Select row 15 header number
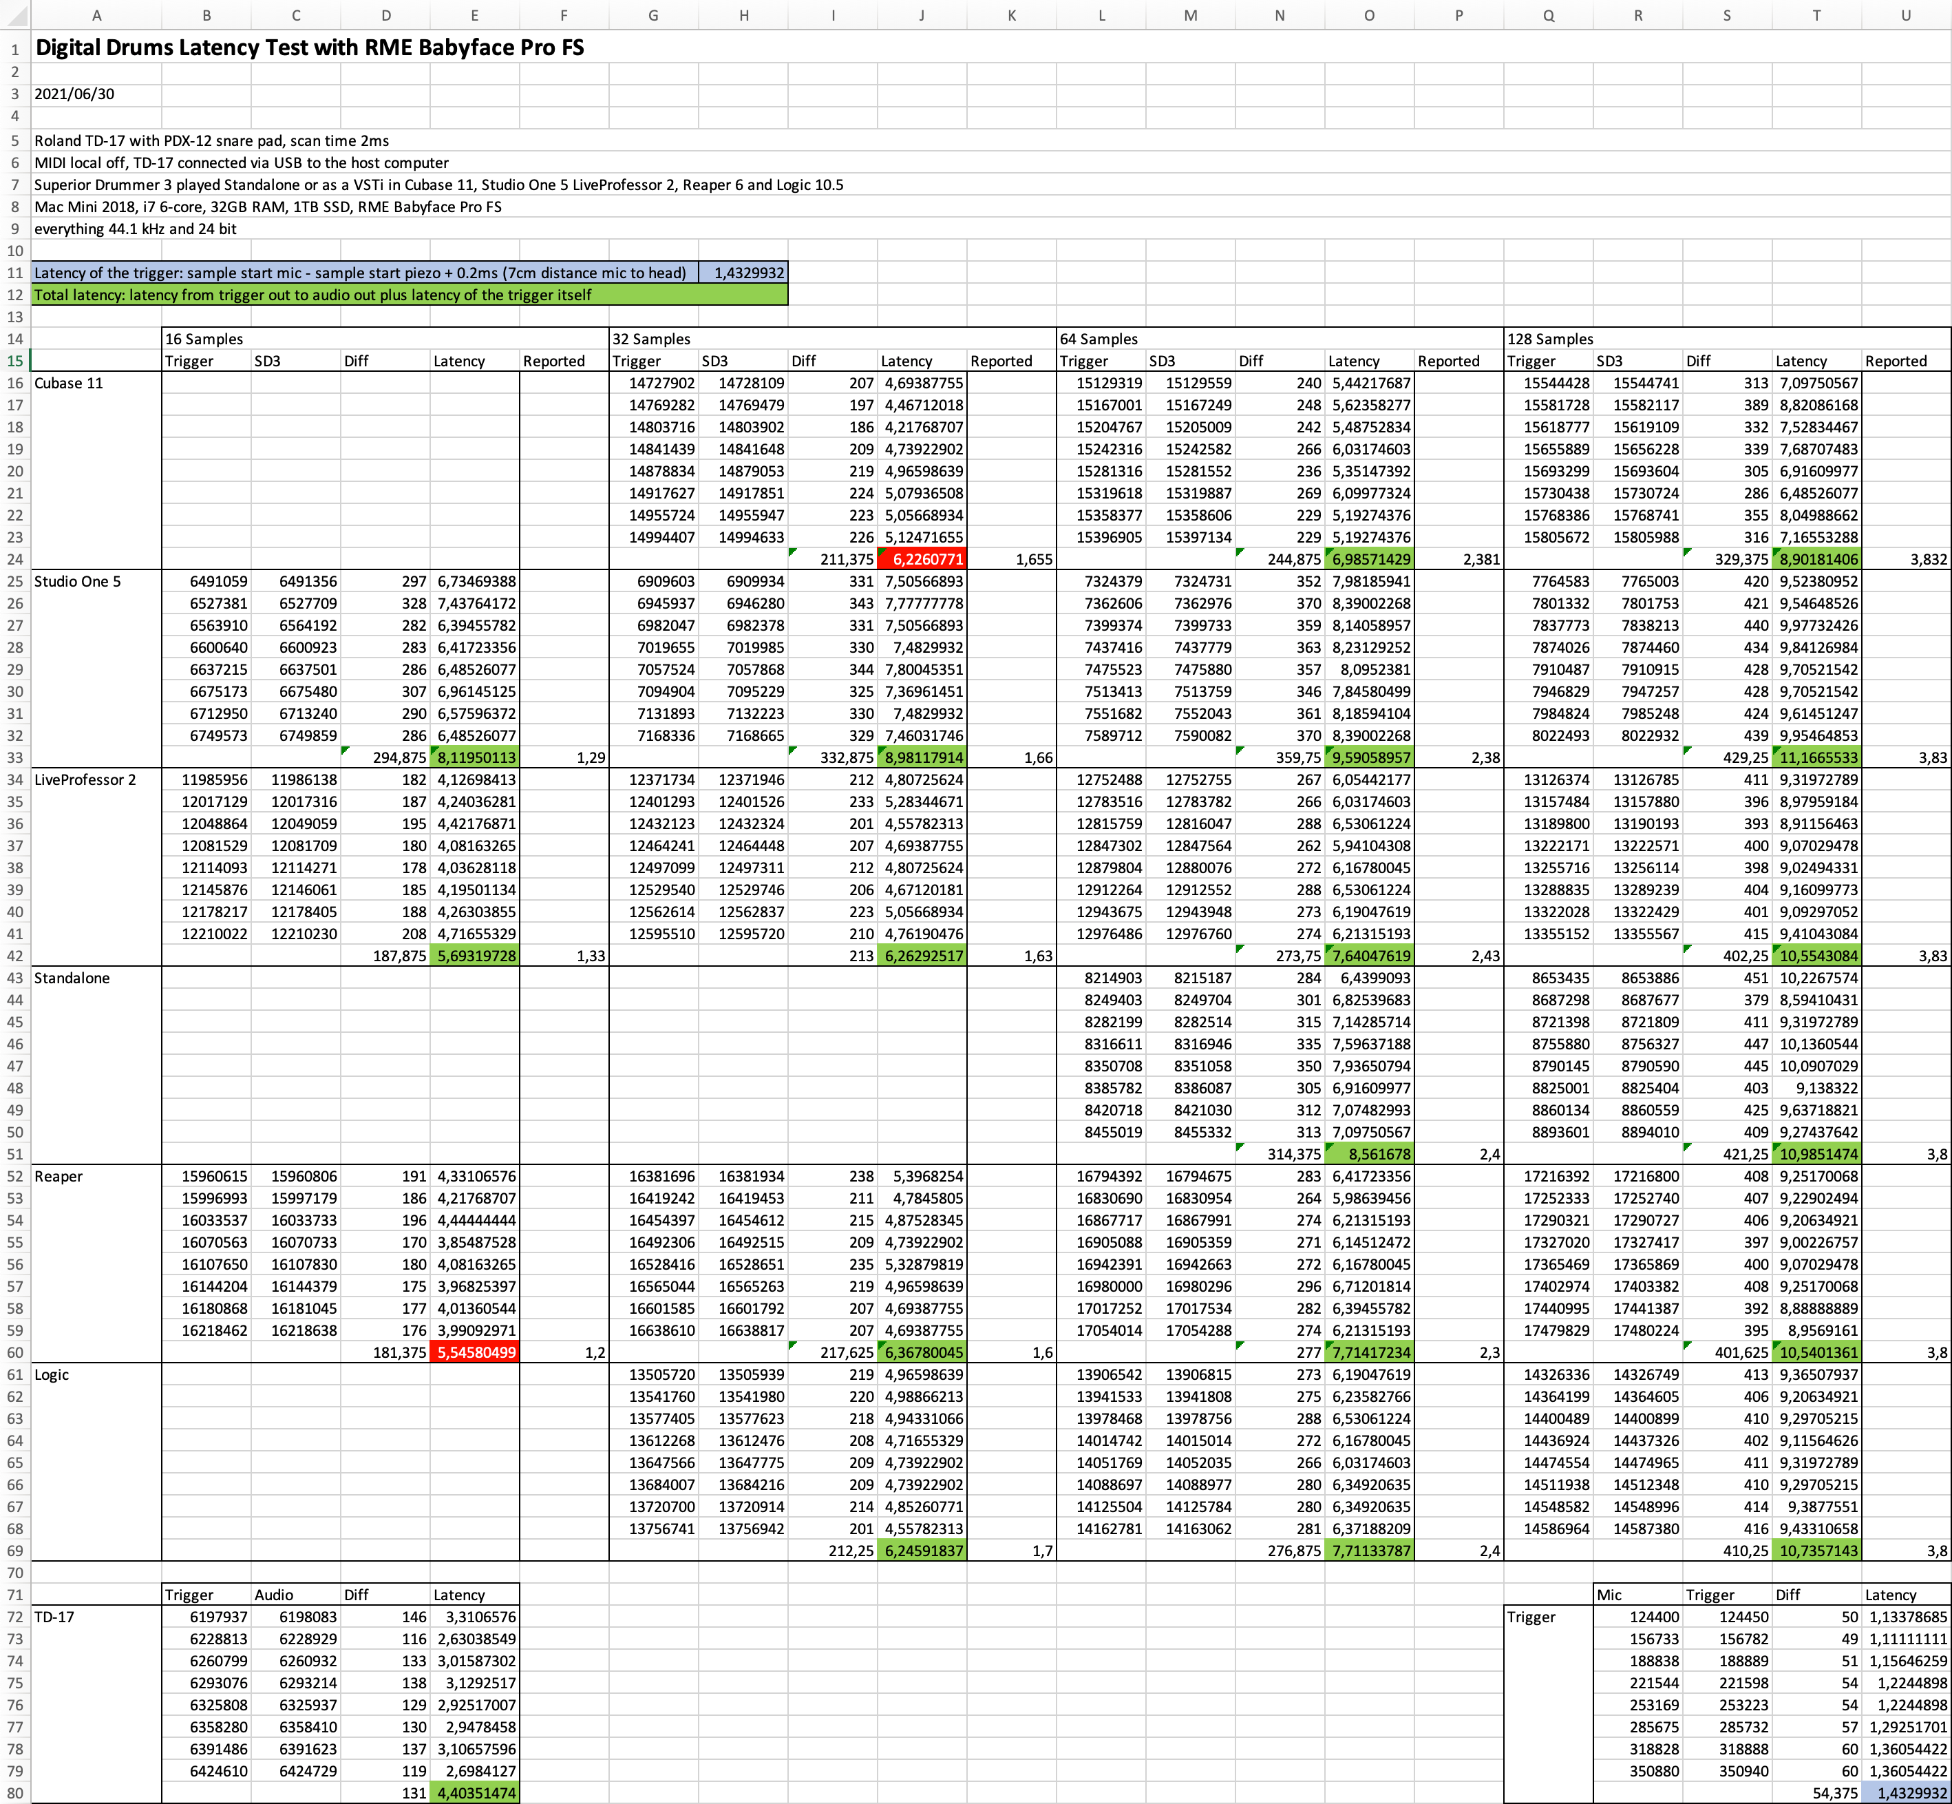 coord(14,361)
